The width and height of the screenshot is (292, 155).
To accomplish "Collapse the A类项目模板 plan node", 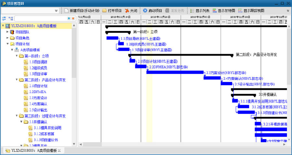I will pos(12,50).
